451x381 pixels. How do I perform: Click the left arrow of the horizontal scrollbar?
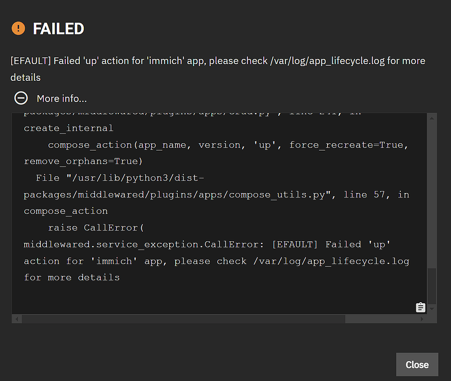click(16, 319)
